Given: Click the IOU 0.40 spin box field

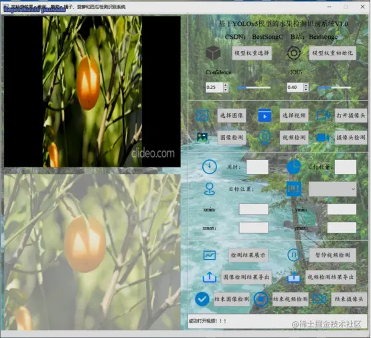Looking at the screenshot, I should (x=295, y=87).
